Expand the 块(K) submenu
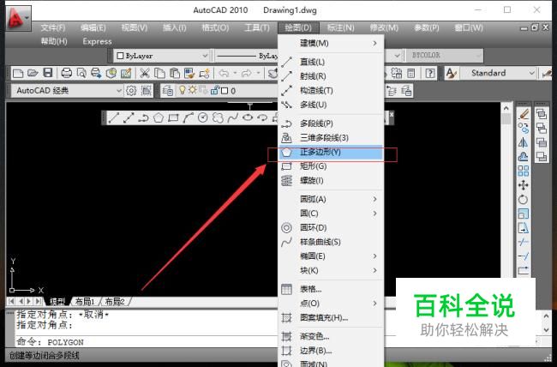The height and width of the screenshot is (367, 557). point(331,270)
